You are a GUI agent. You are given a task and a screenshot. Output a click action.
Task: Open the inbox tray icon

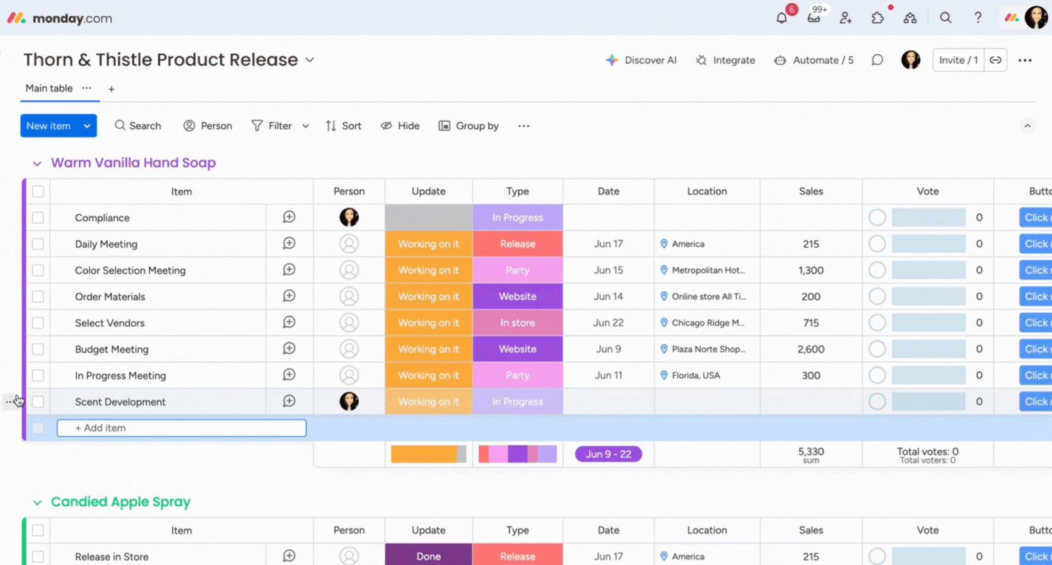pos(814,18)
